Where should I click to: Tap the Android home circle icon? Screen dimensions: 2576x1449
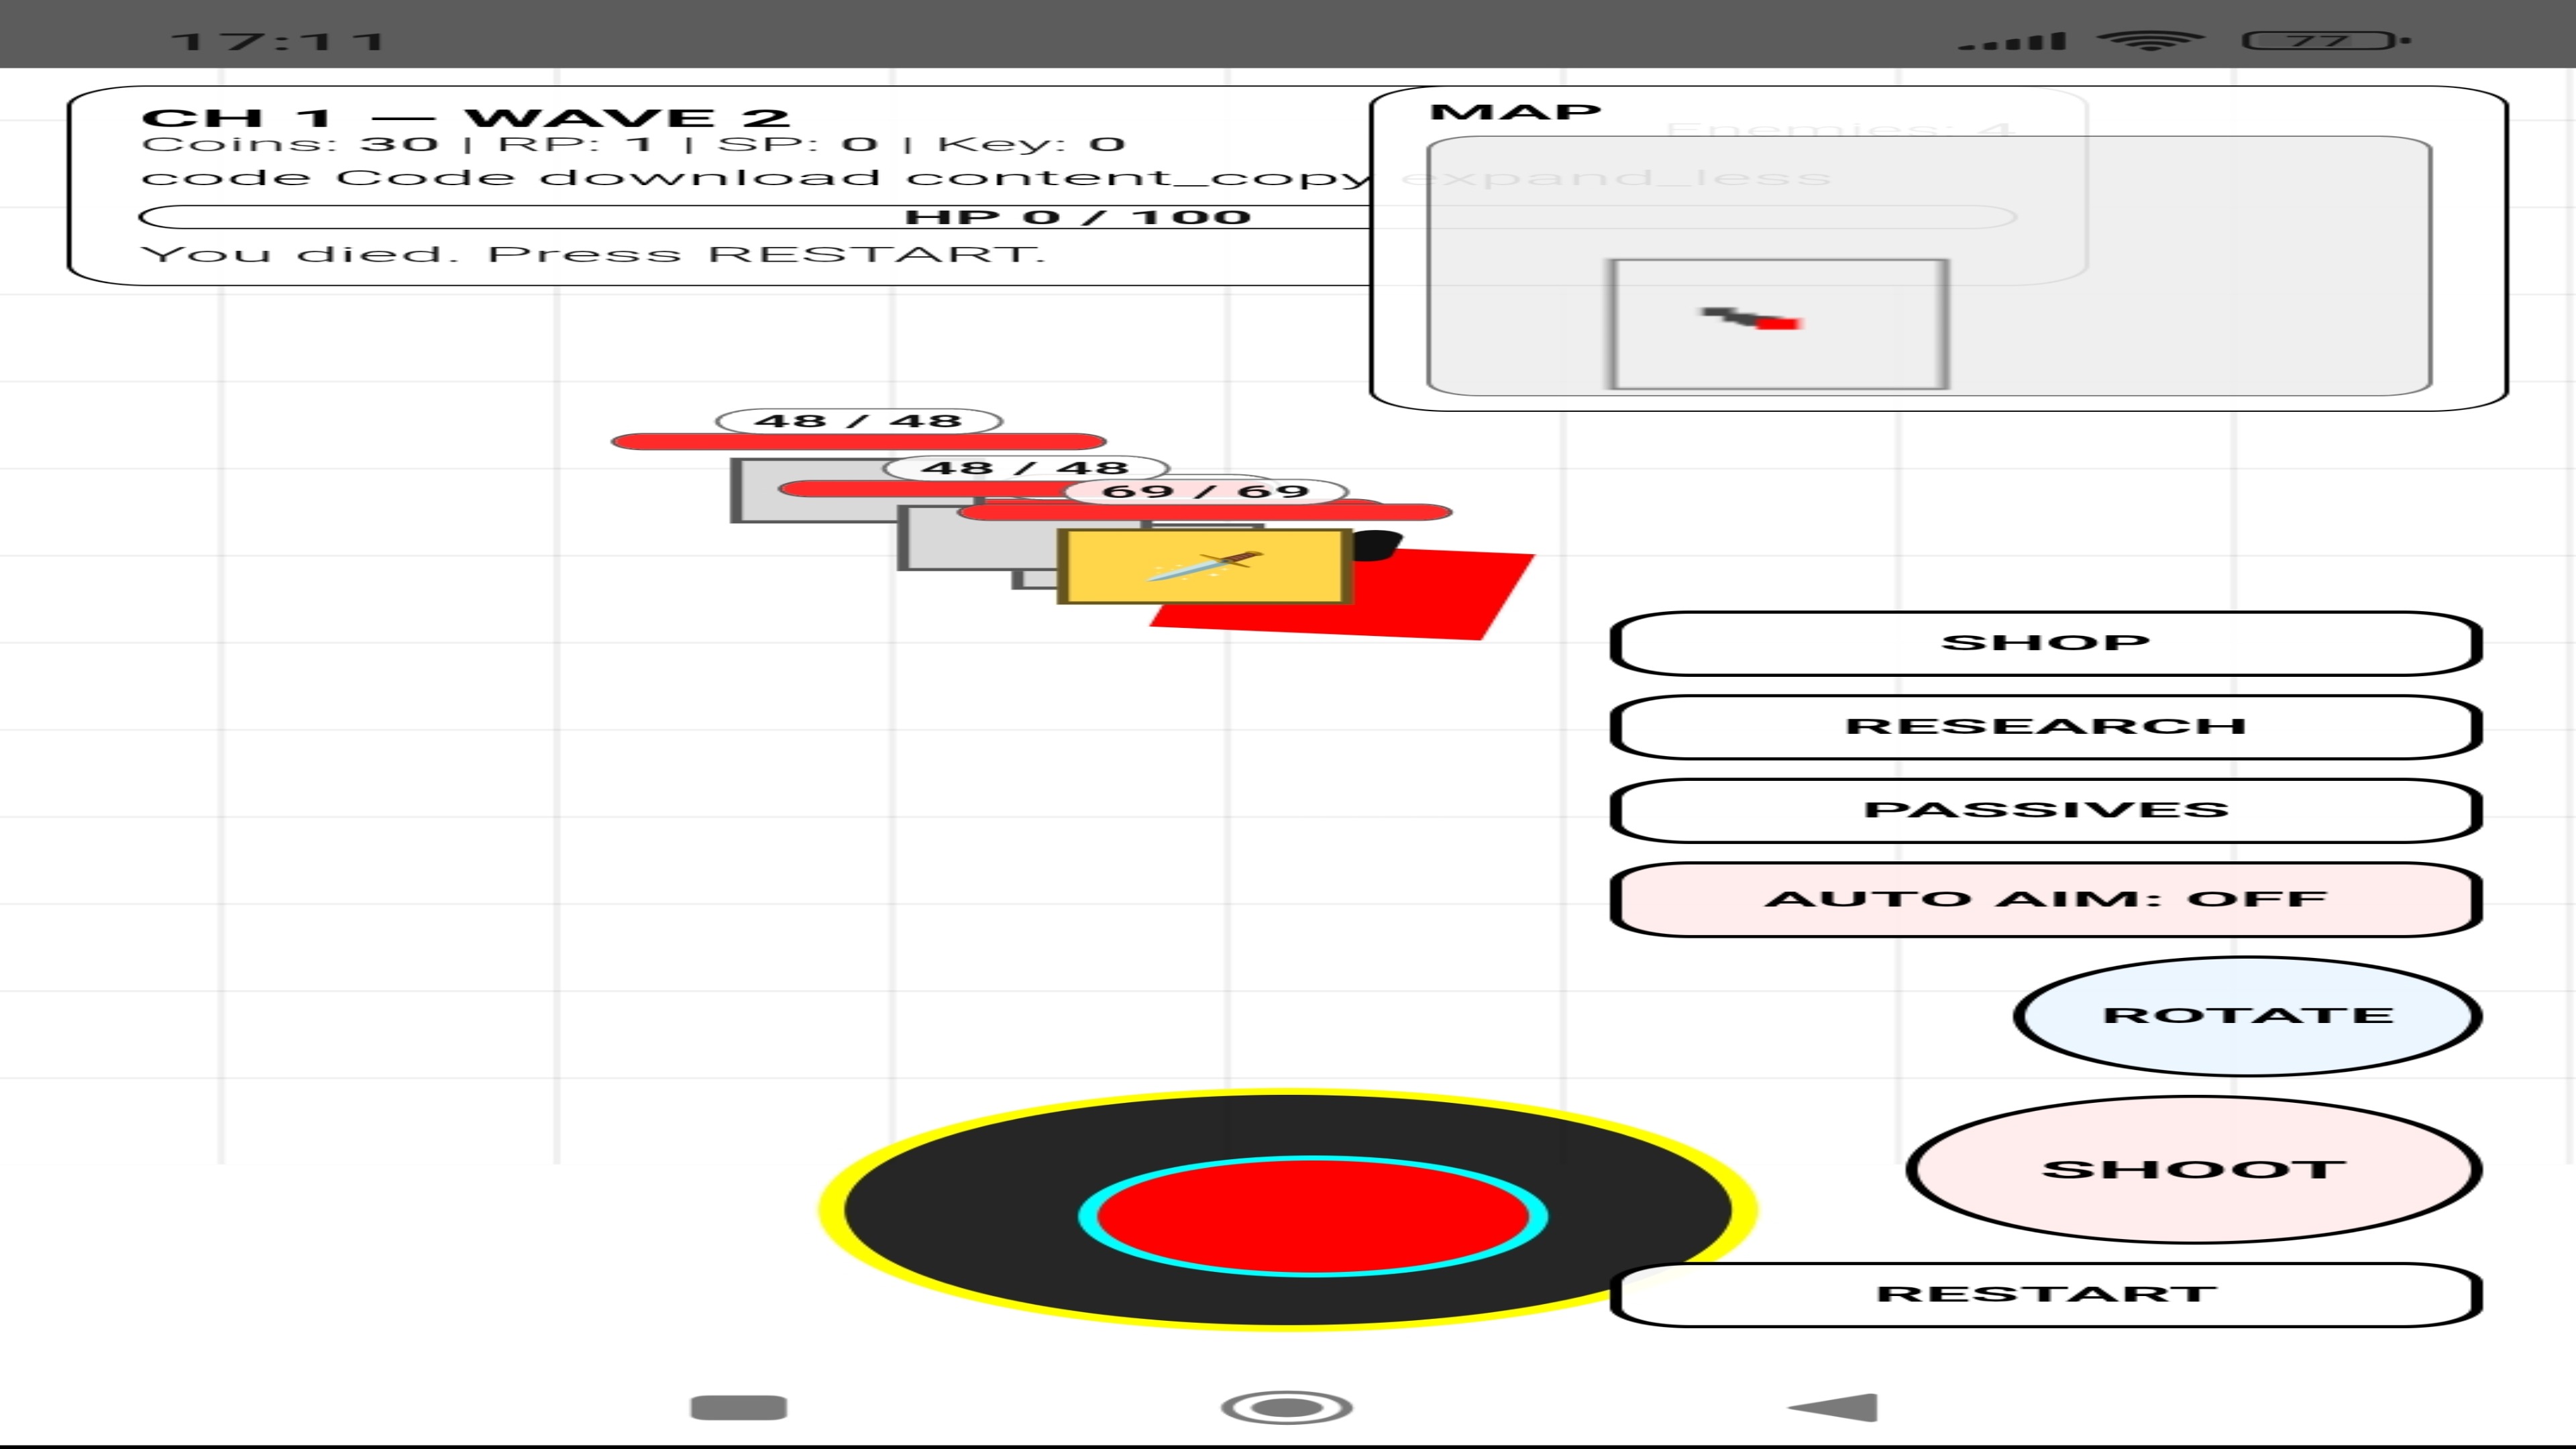1286,1407
